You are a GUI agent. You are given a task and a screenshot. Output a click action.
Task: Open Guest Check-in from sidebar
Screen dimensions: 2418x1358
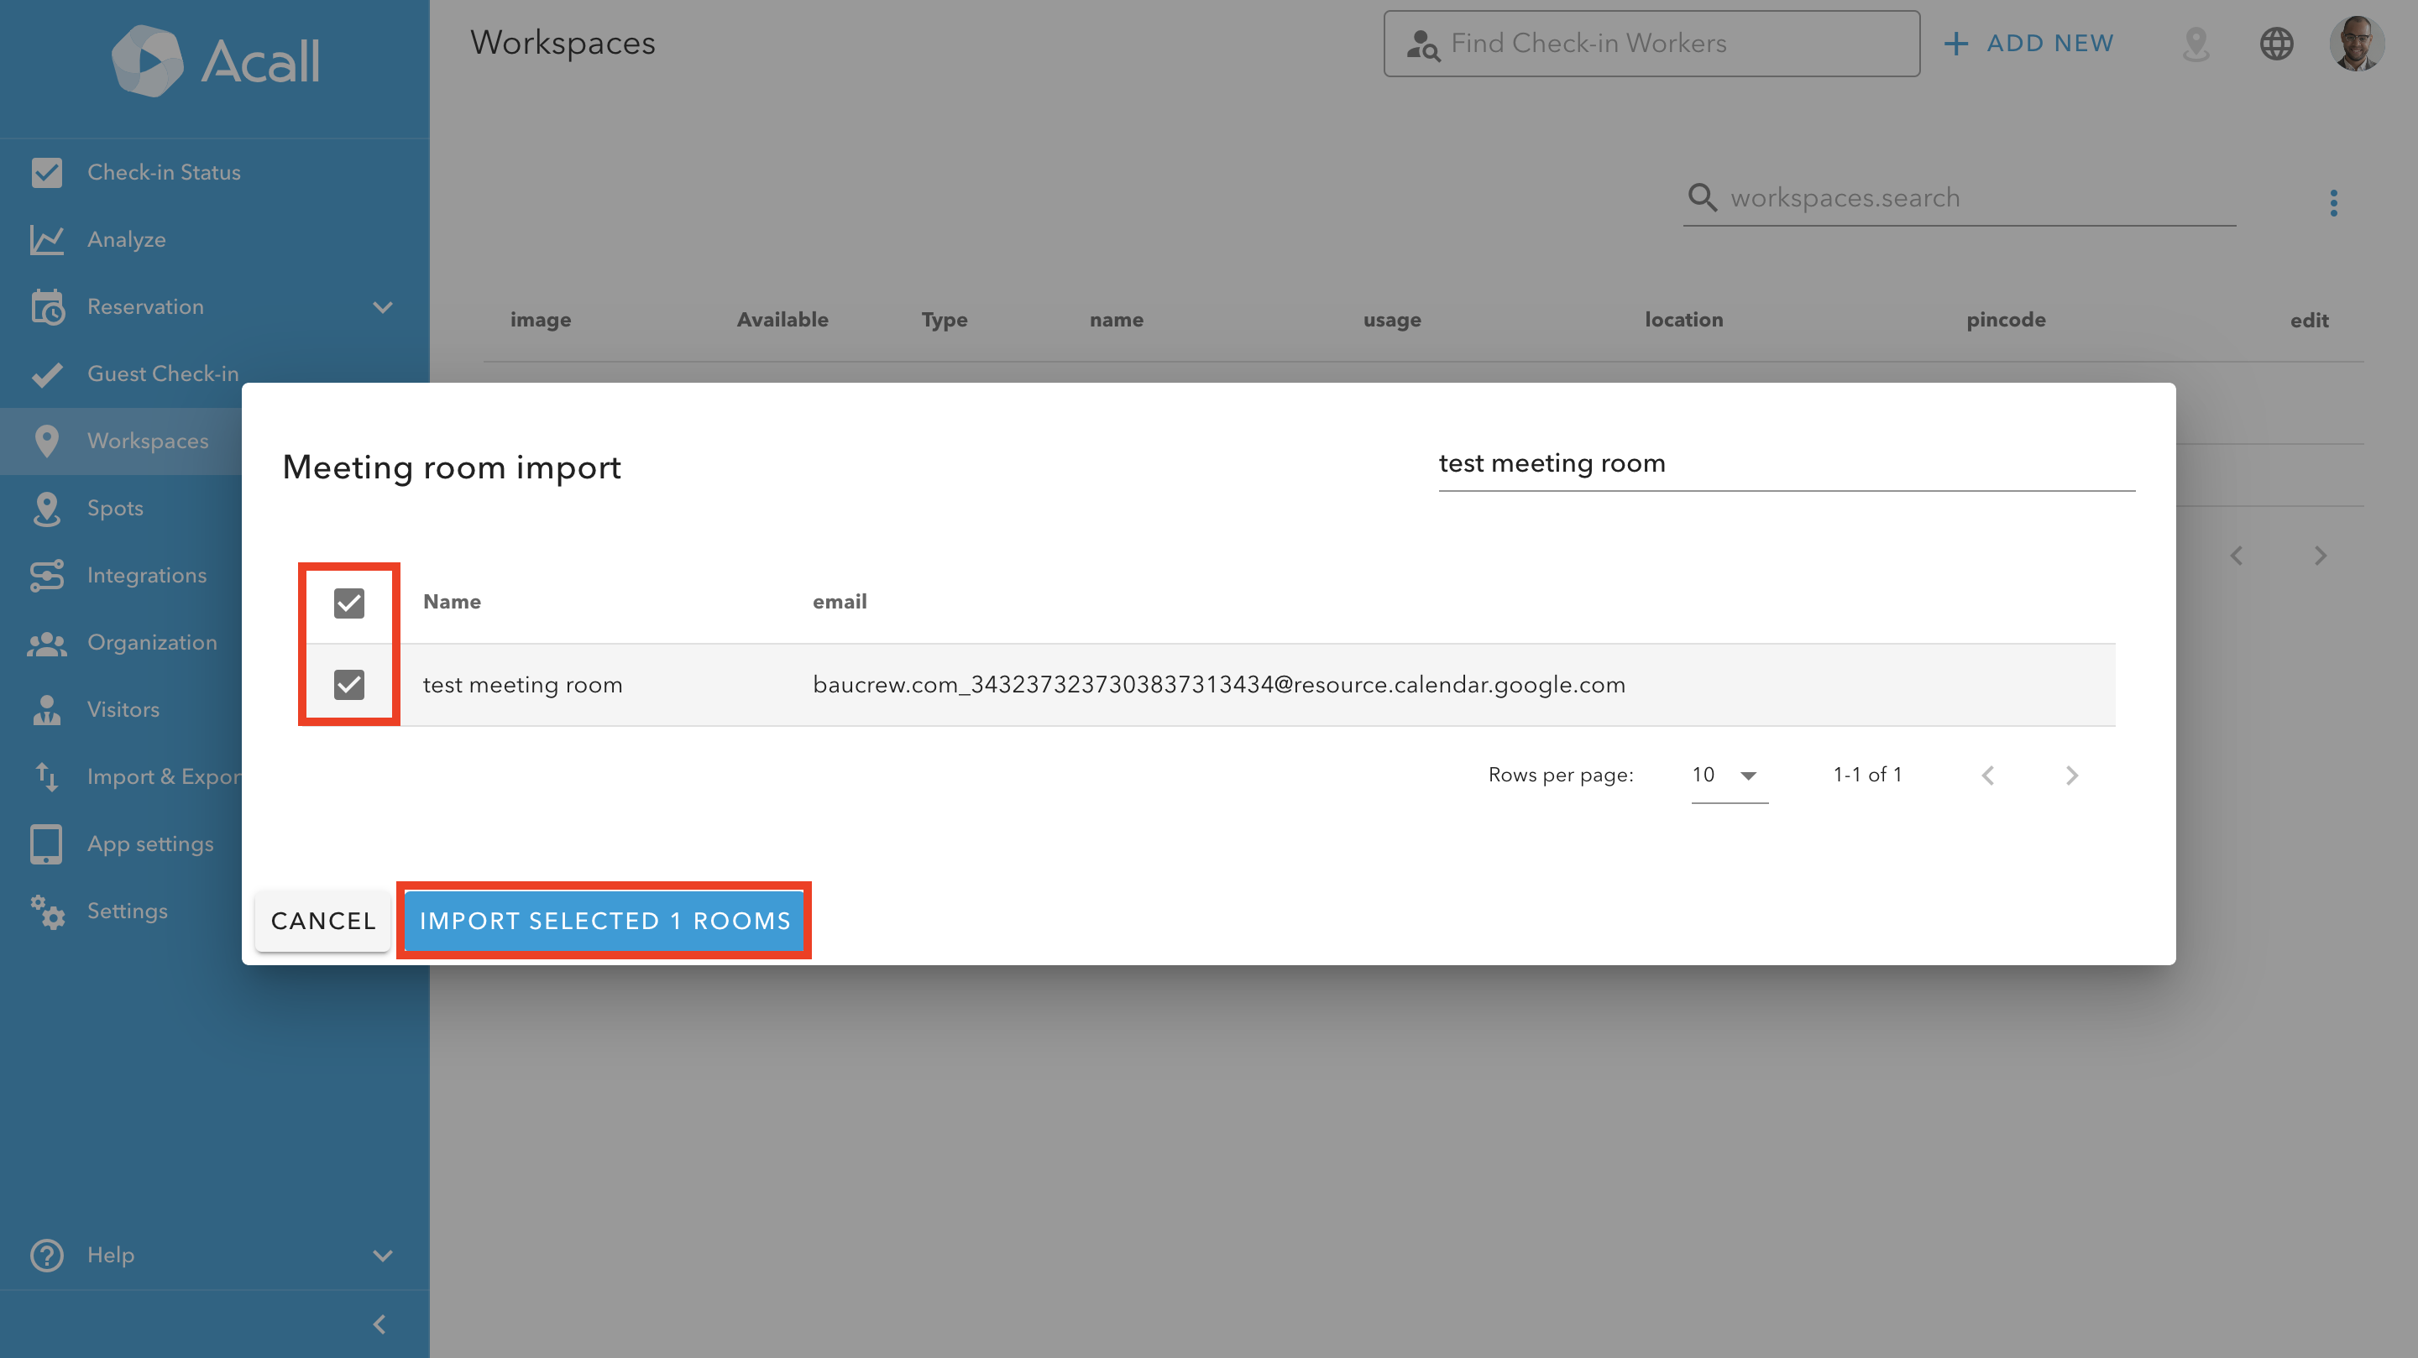[162, 373]
